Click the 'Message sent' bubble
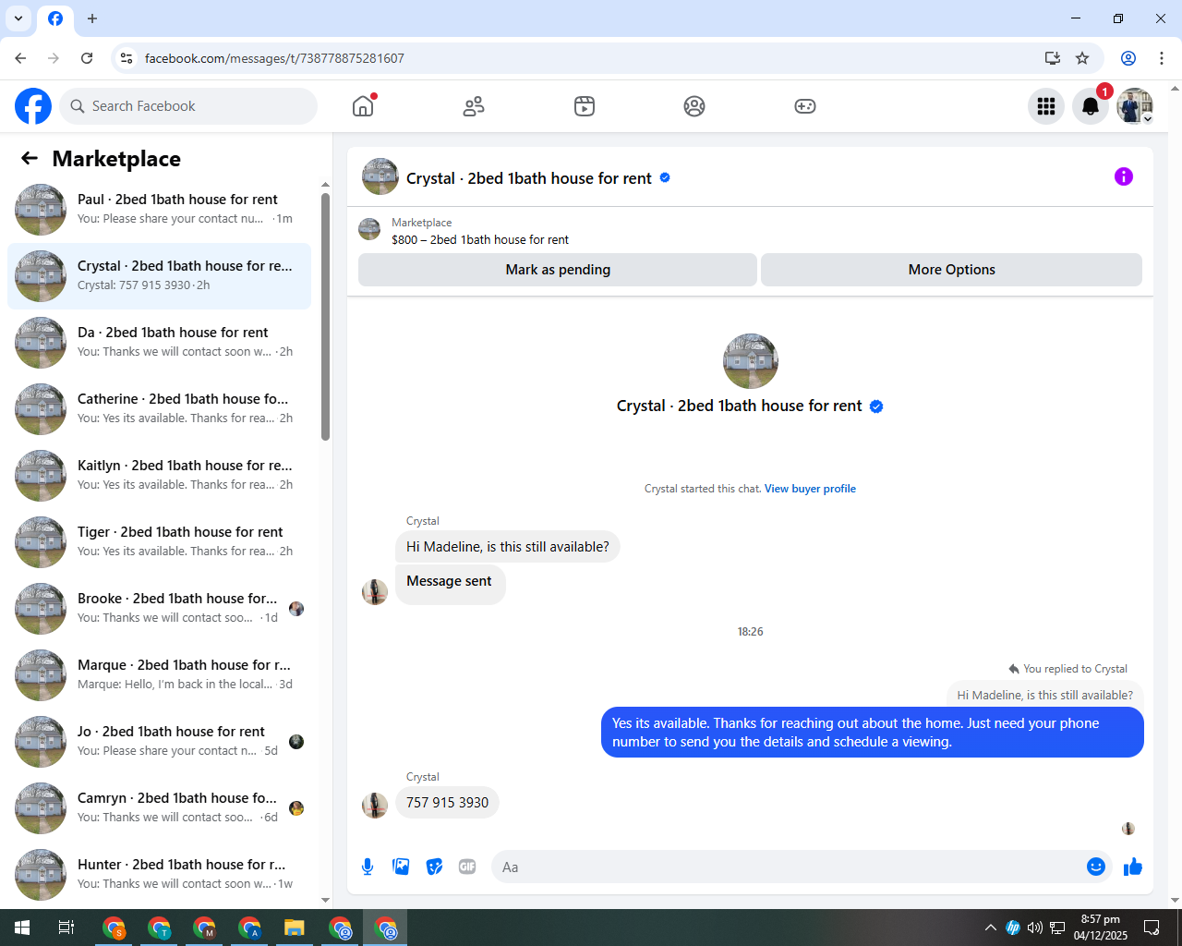Image resolution: width=1182 pixels, height=946 pixels. pos(450,585)
